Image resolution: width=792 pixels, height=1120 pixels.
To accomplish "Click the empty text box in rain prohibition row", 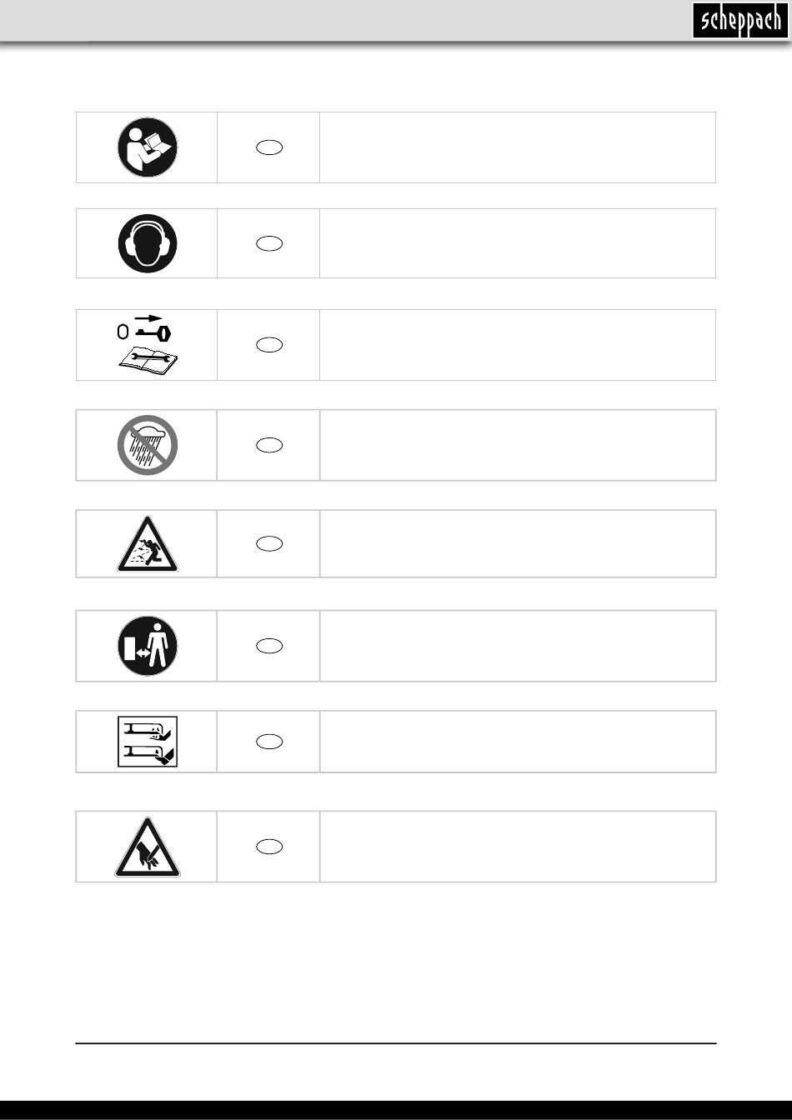I will point(518,445).
